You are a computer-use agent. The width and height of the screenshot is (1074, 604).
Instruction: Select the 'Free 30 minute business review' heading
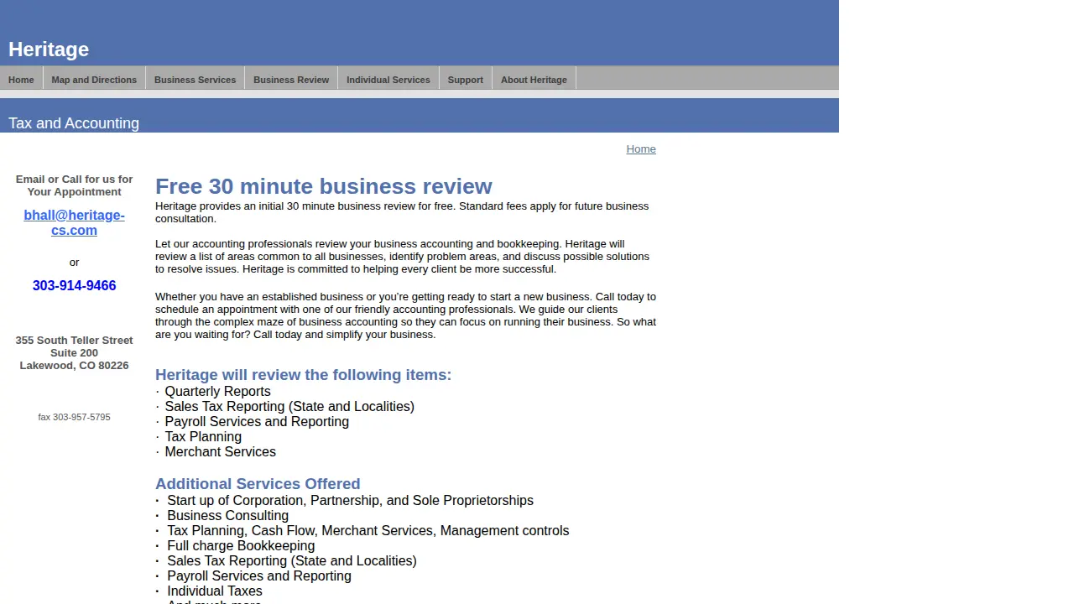click(324, 186)
